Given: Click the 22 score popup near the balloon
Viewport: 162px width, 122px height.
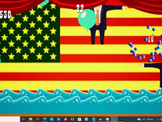Looking at the screenshot, I should [x=80, y=9].
